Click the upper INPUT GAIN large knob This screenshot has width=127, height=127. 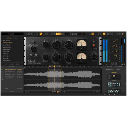pyautogui.click(x=56, y=45)
